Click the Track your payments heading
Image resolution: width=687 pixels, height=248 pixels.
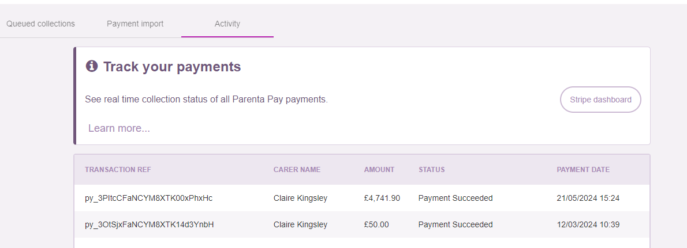(x=172, y=67)
